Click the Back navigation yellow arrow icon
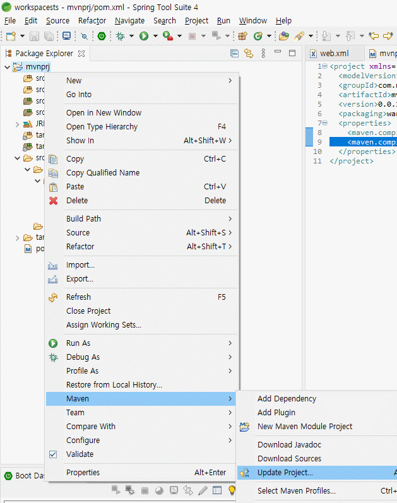Viewport: 397px width, 503px height. 374,36
